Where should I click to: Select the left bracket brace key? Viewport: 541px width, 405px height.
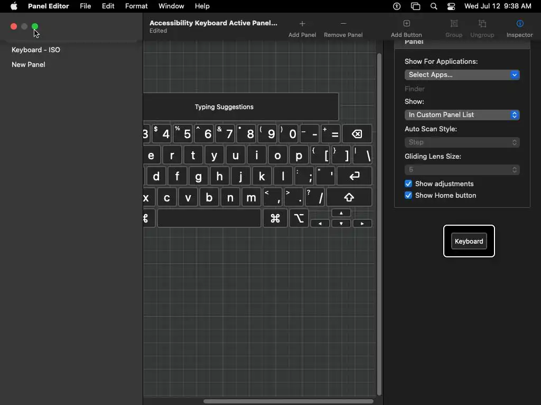(x=320, y=155)
